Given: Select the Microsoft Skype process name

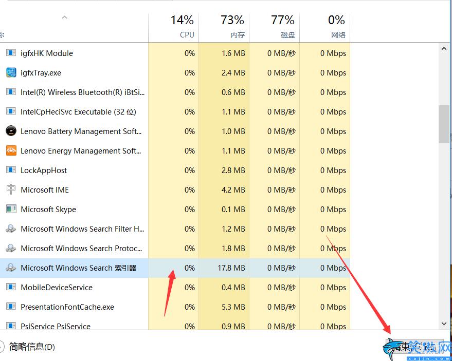Looking at the screenshot, I should click(x=48, y=210).
